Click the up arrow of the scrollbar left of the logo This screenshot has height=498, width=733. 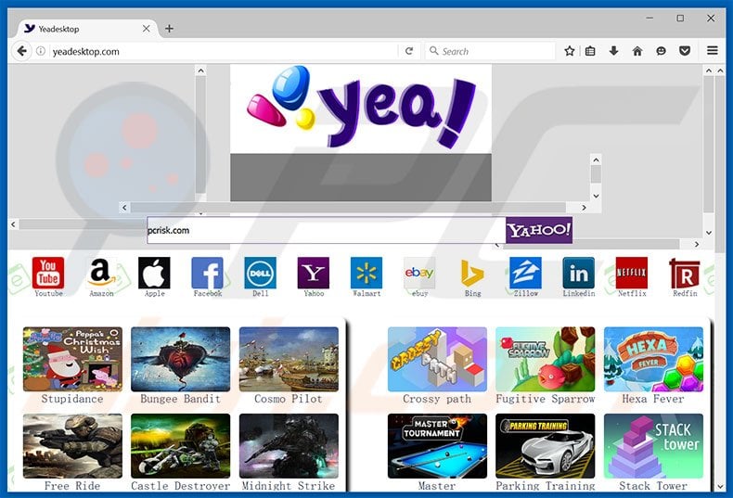[x=200, y=71]
